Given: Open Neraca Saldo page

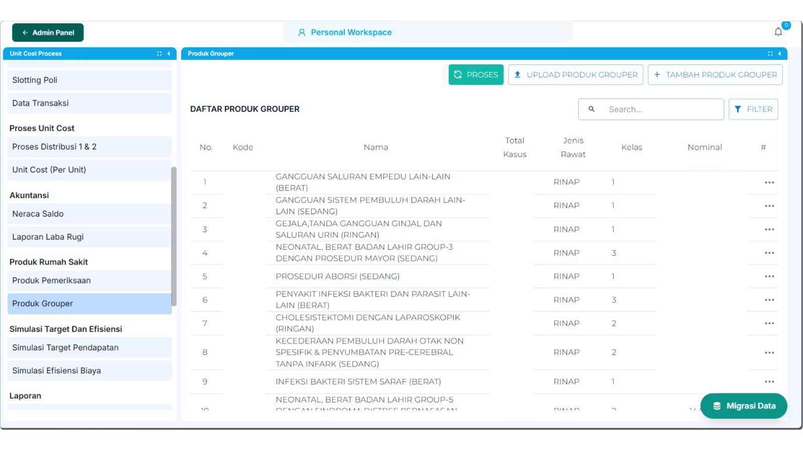Looking at the screenshot, I should point(90,214).
